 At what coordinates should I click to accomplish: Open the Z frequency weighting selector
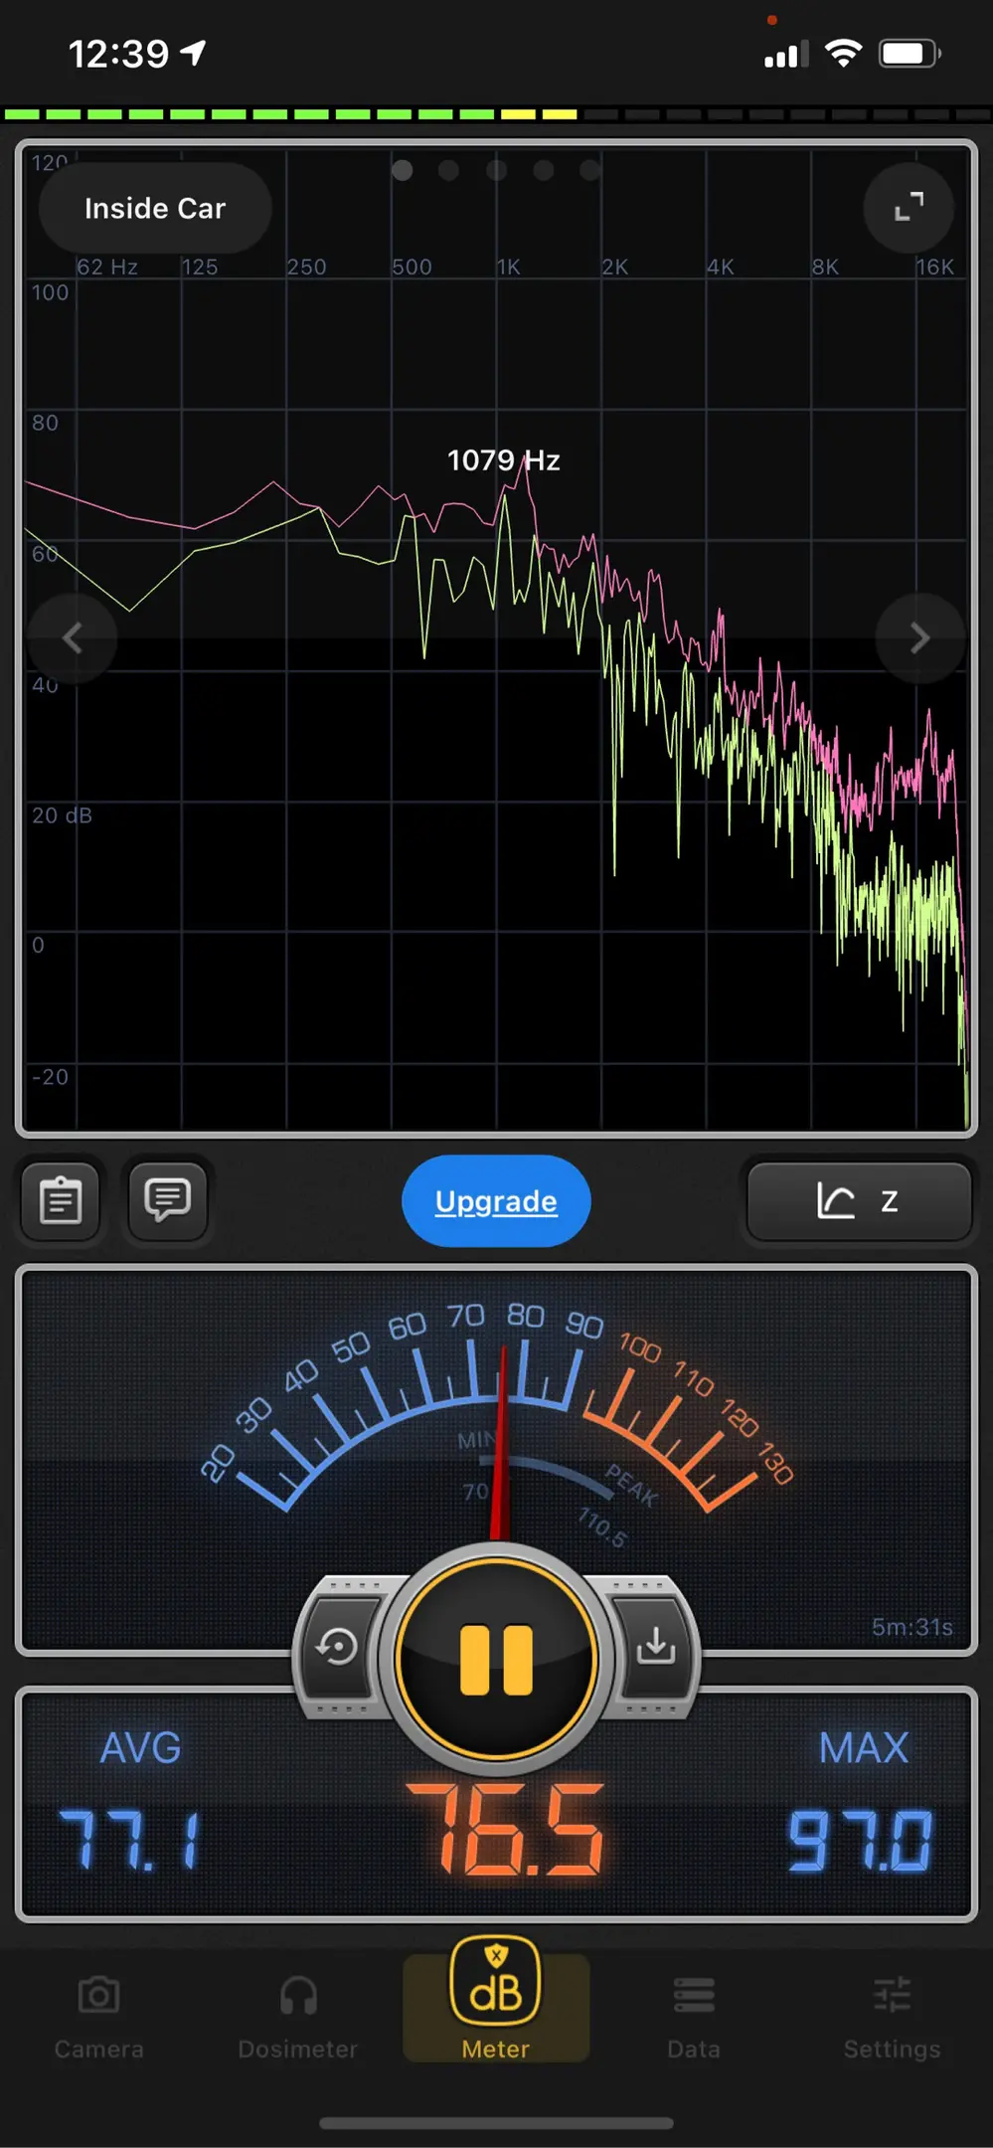859,1201
